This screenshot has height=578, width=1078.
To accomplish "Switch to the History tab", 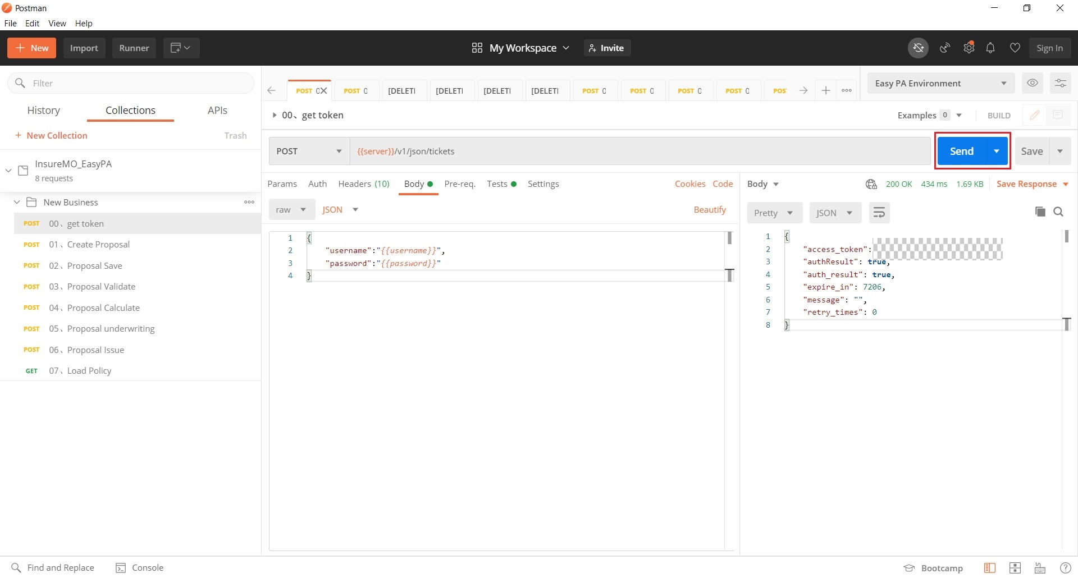I will coord(43,111).
